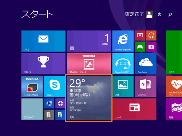
Task: Open the blue Pictures folder tile
Action: point(60,115)
